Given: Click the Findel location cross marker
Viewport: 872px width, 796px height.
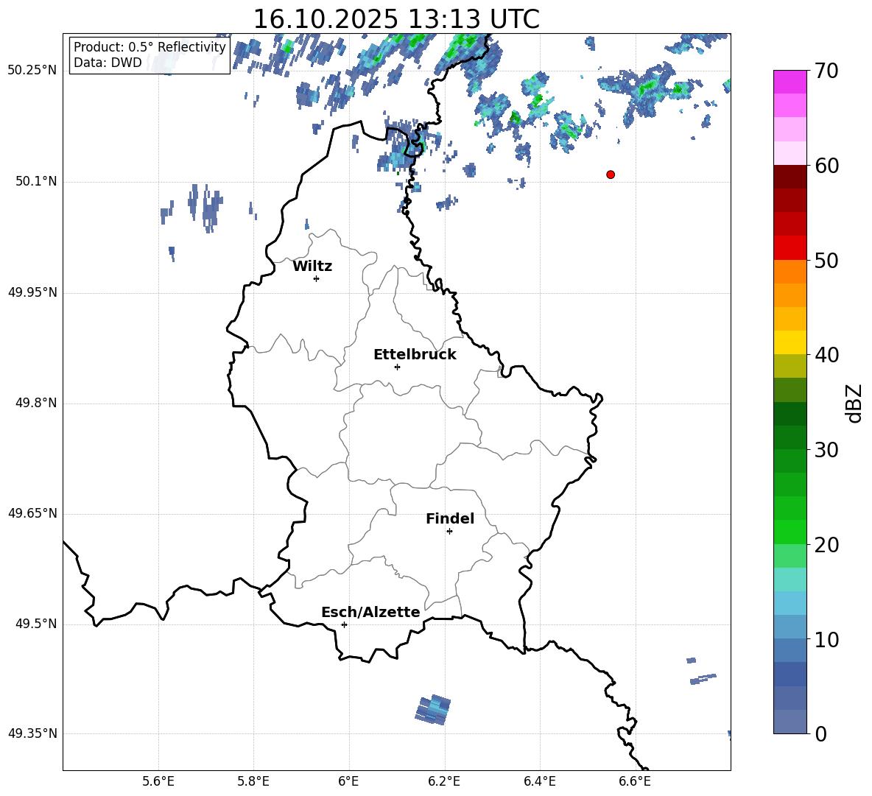Looking at the screenshot, I should 449,532.
